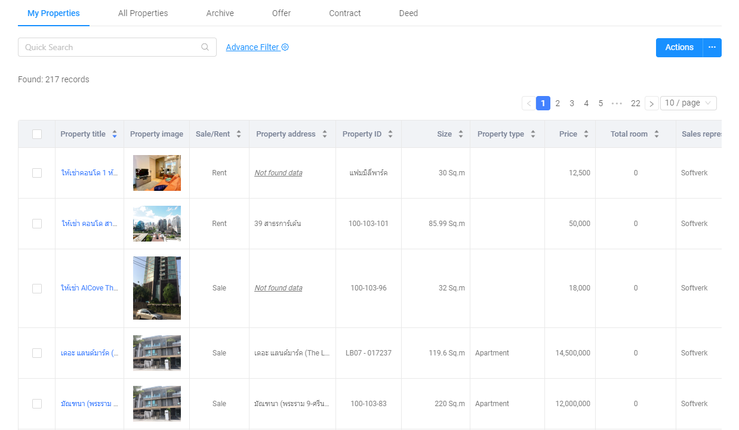Check the 12,500 rent property row
739x430 pixels.
(37, 173)
